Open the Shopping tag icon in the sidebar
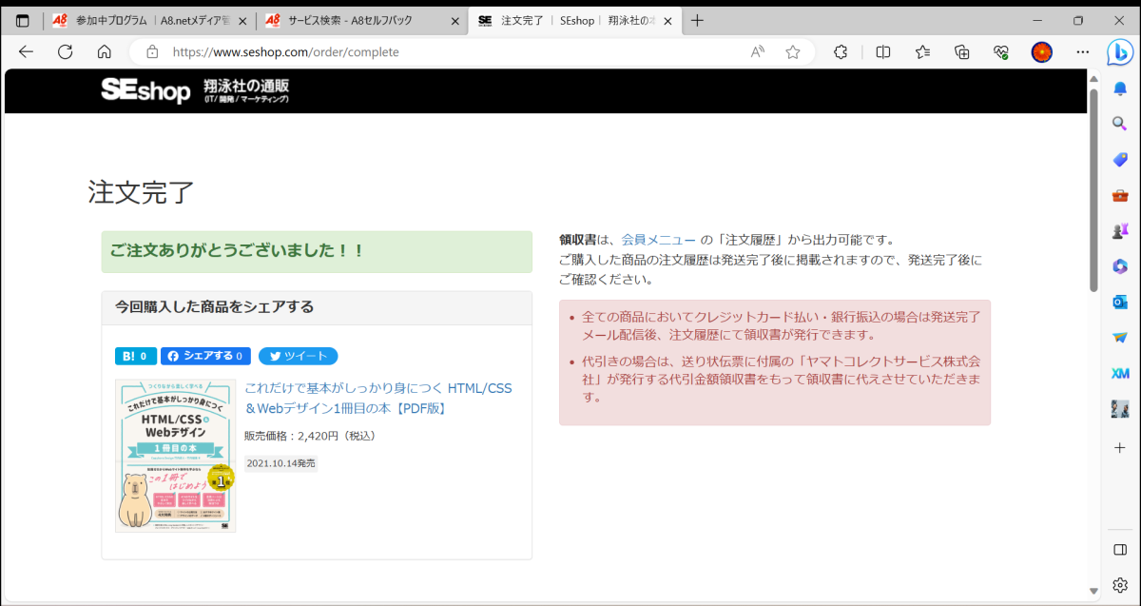Screen dimensions: 1141x606 (x=1119, y=159)
